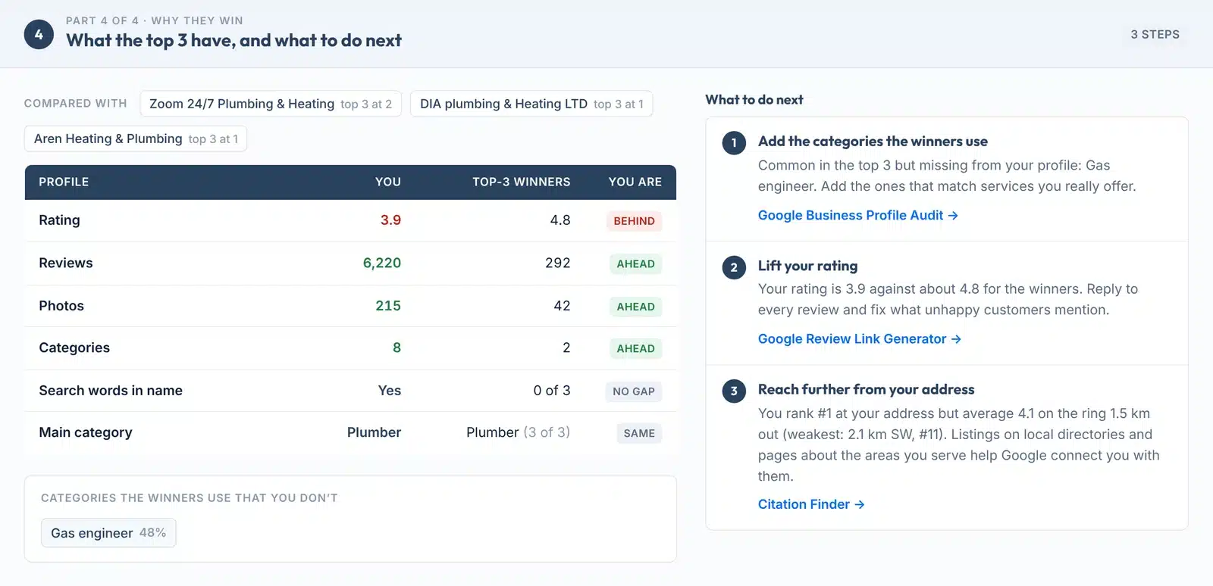1213x586 pixels.
Task: Click the SAME badge in Main category row
Action: click(639, 433)
